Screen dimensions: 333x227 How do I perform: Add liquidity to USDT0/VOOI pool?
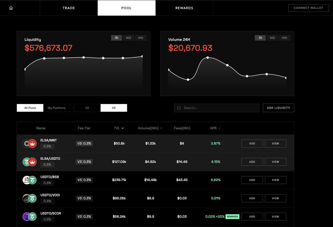click(252, 198)
